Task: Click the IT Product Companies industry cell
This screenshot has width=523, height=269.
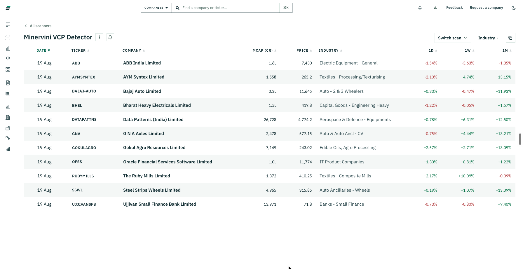Action: 342,162
